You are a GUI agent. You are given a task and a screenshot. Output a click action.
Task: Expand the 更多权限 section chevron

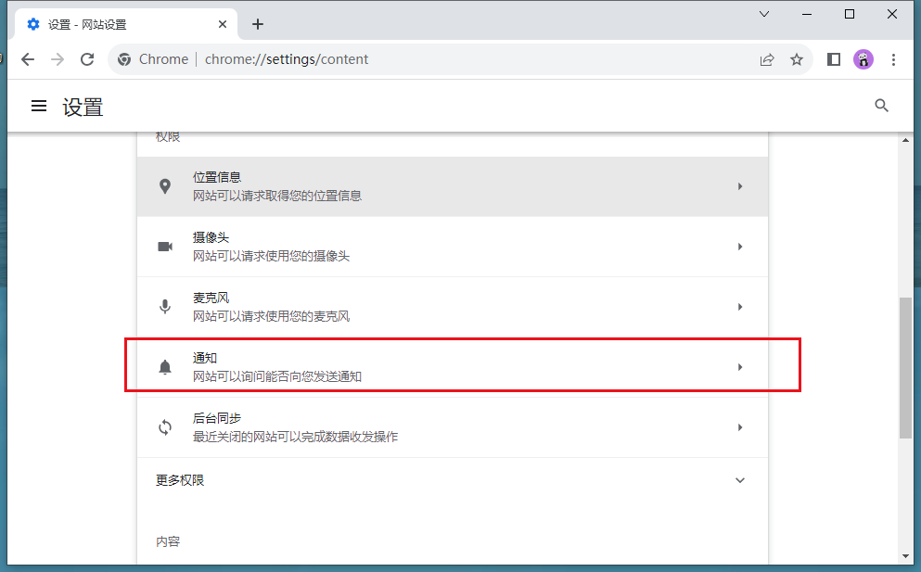point(740,480)
